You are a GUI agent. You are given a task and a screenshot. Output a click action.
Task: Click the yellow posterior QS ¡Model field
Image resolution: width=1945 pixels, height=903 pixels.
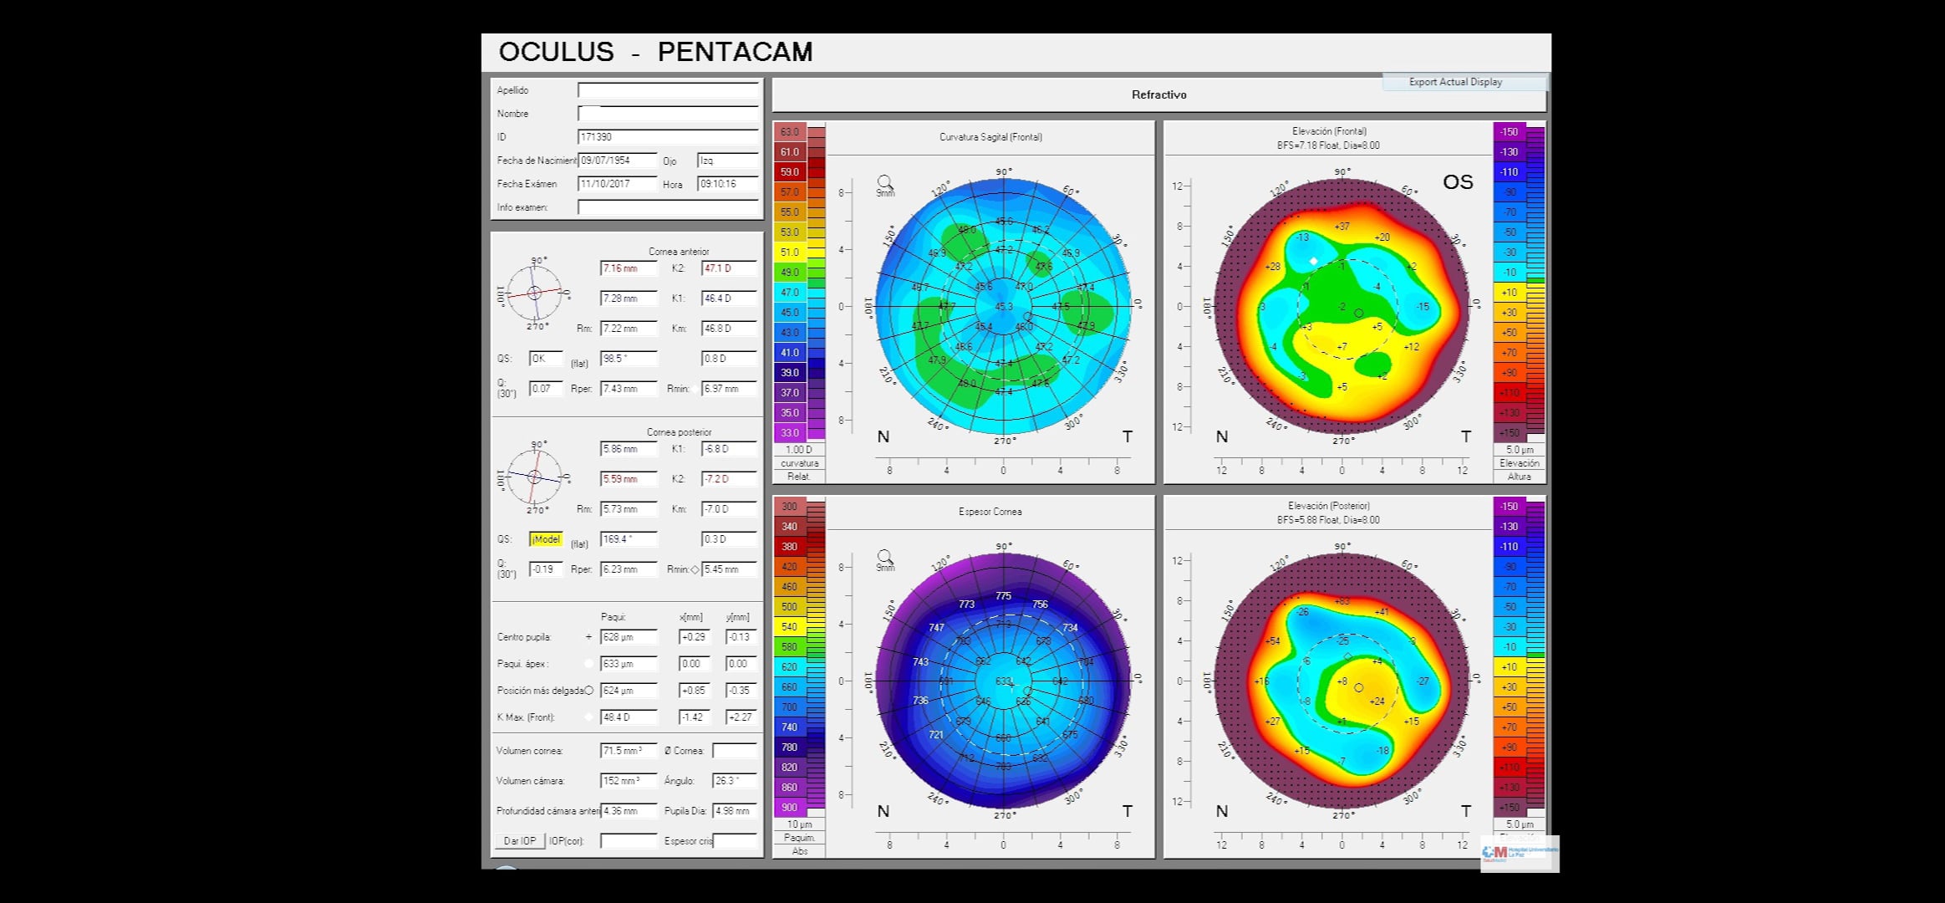[x=546, y=539]
